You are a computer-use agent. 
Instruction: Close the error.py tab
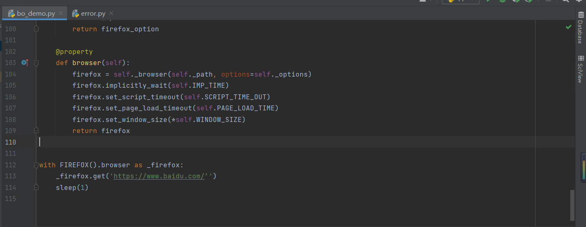[111, 14]
